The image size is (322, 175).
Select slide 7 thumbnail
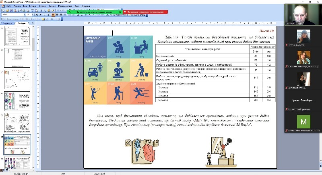[17, 80]
